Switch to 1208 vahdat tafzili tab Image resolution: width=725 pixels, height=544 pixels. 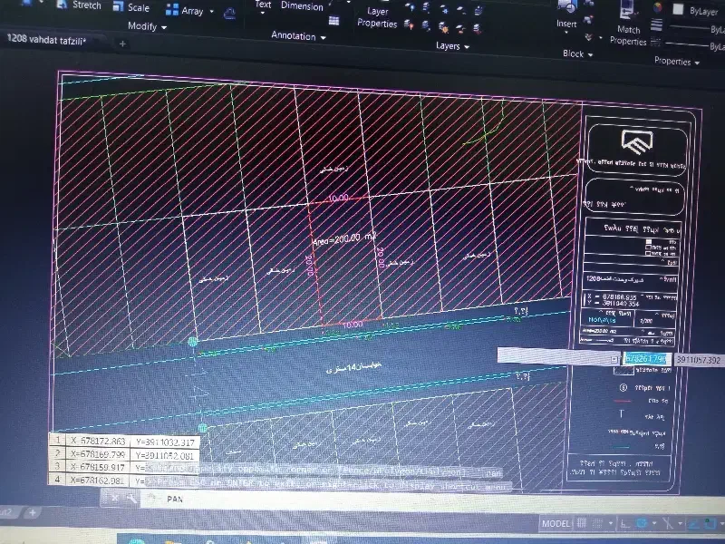pos(46,39)
